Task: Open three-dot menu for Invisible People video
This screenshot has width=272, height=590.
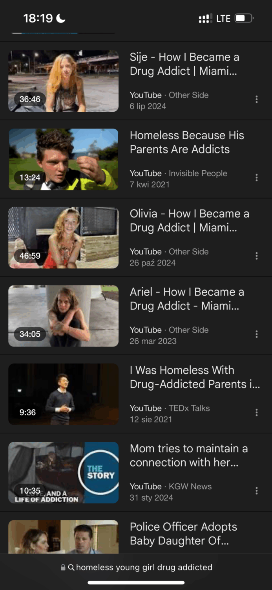Action: pyautogui.click(x=257, y=178)
